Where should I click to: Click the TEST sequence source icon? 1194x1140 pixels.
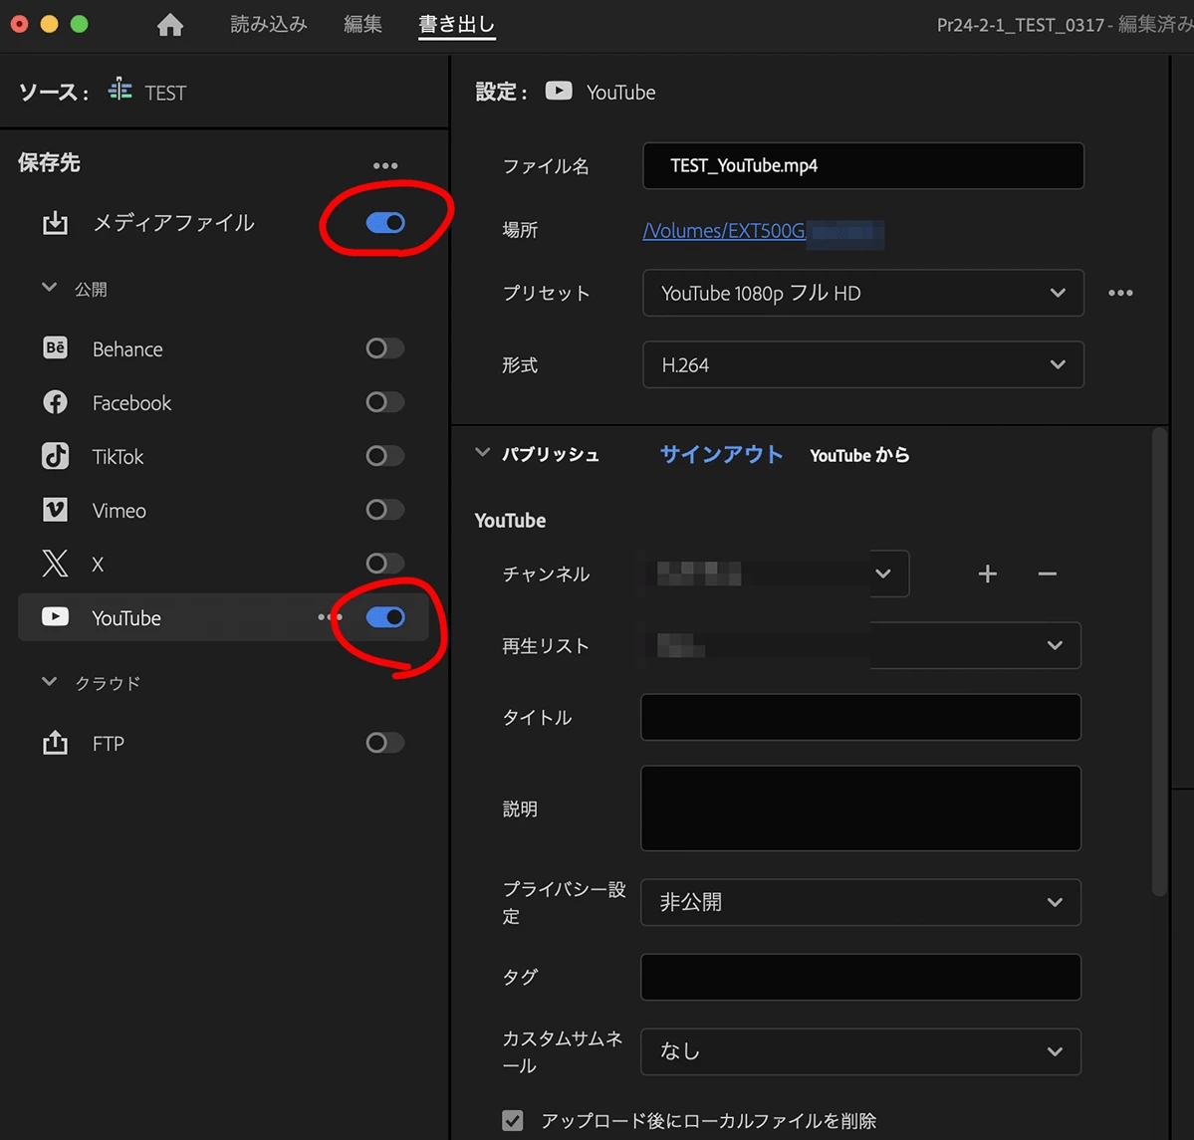click(x=119, y=89)
